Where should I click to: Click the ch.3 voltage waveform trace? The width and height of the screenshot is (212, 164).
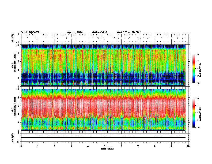[x=103, y=137]
